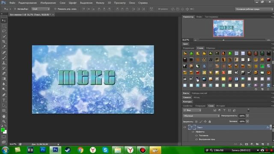Select the Pen tool
This screenshot has height=154, width=274.
pyautogui.click(x=4, y=95)
